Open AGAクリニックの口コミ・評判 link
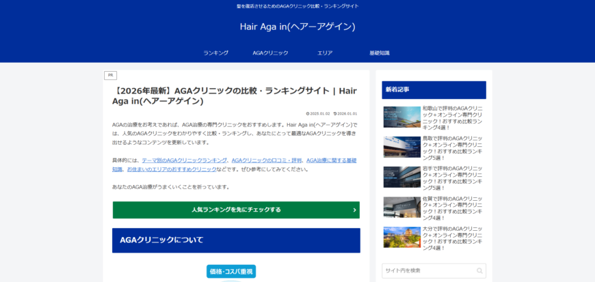595x282 pixels. (267, 160)
